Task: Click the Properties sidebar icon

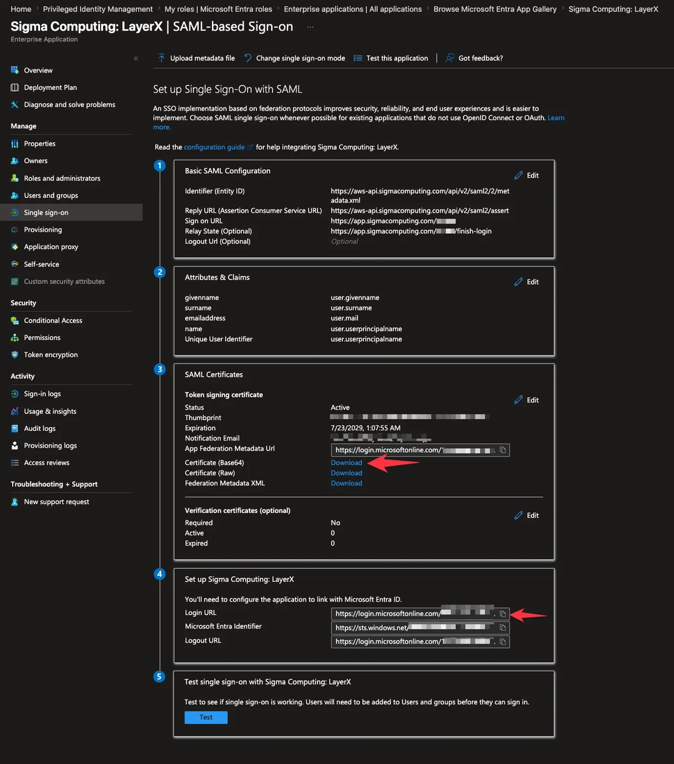Action: [15, 144]
